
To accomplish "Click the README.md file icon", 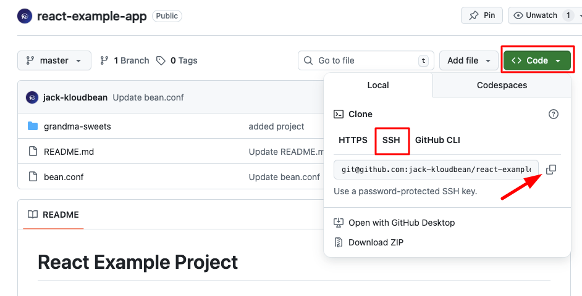I will click(x=33, y=152).
